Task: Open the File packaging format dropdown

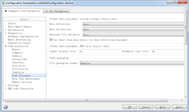Action: pyautogui.click(x=132, y=63)
